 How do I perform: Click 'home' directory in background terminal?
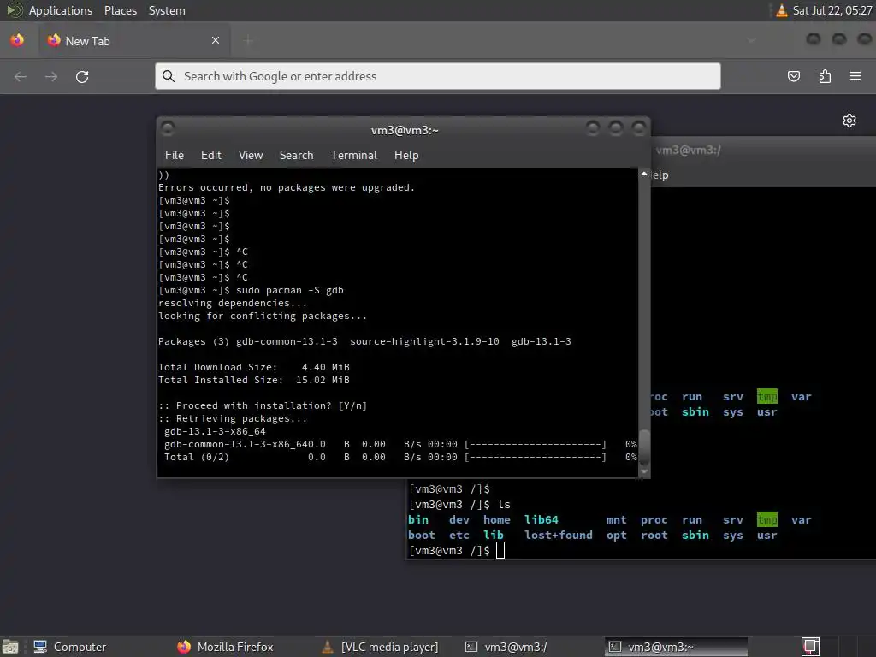[x=497, y=520]
